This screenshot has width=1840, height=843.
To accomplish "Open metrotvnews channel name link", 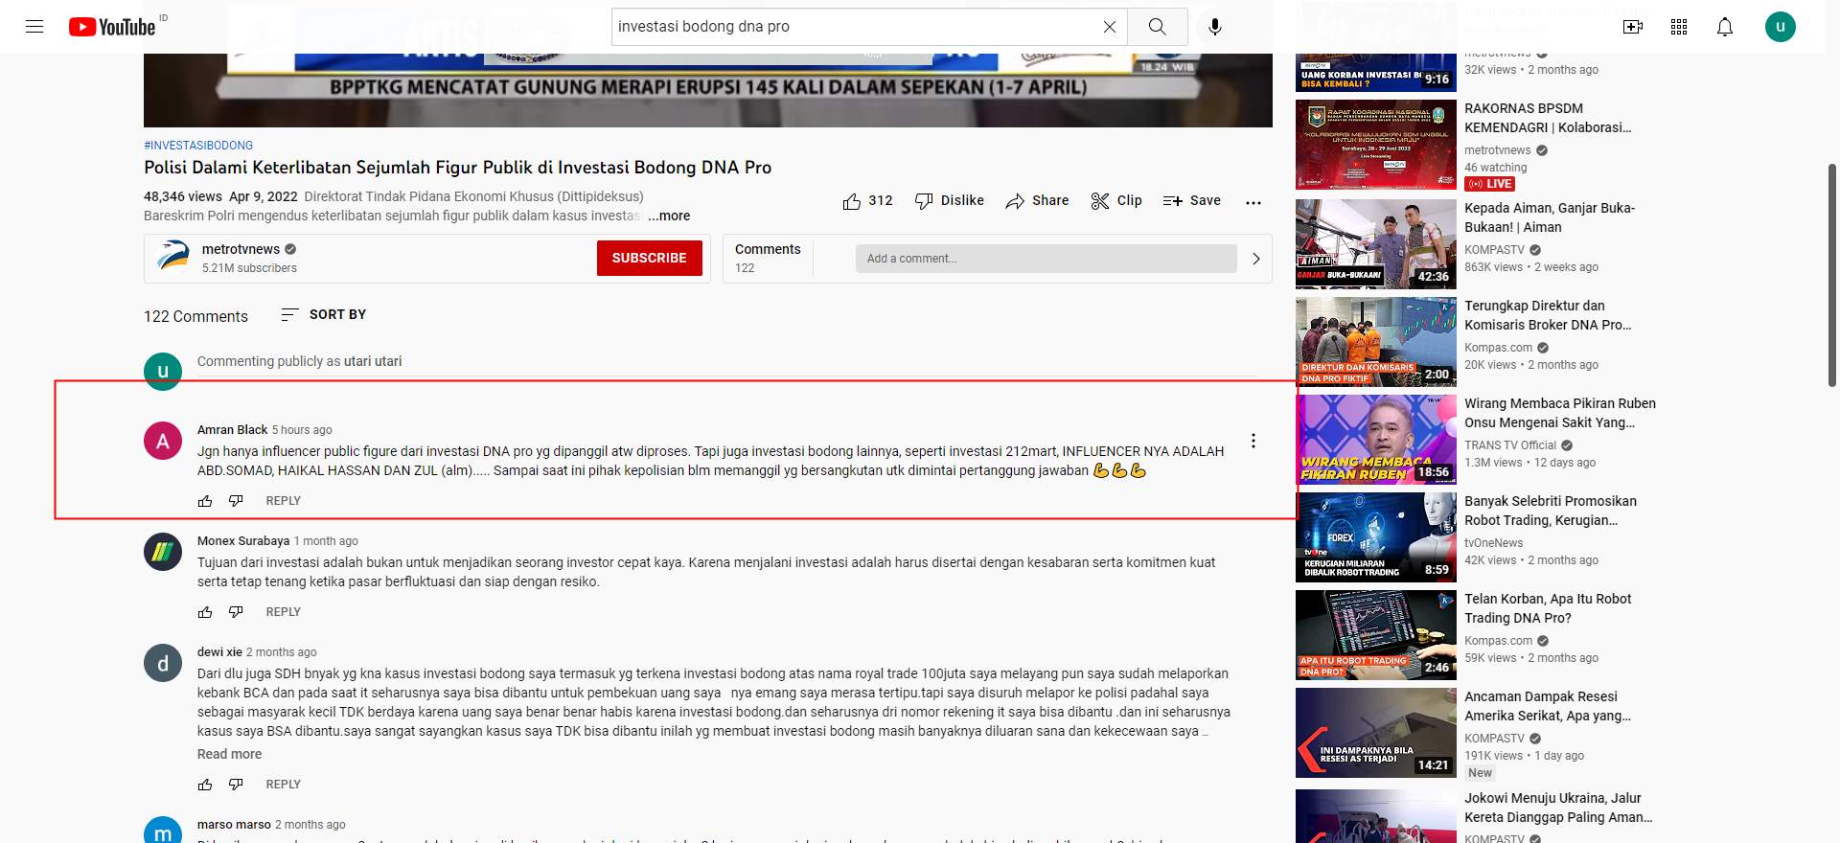I will pyautogui.click(x=241, y=249).
